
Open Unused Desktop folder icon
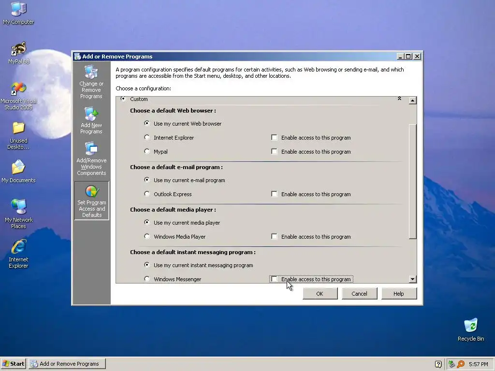tap(18, 136)
